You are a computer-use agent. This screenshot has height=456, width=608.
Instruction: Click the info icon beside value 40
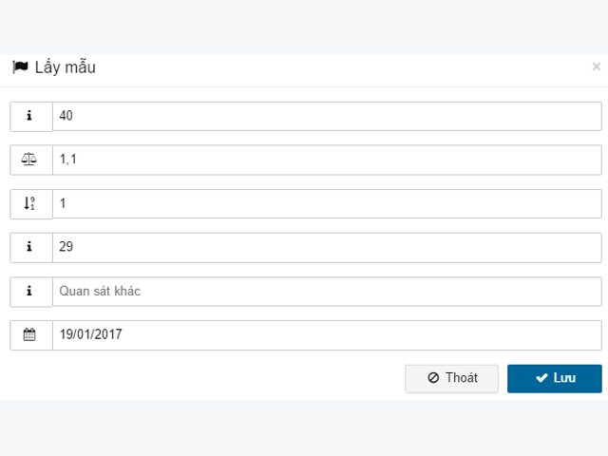[29, 116]
